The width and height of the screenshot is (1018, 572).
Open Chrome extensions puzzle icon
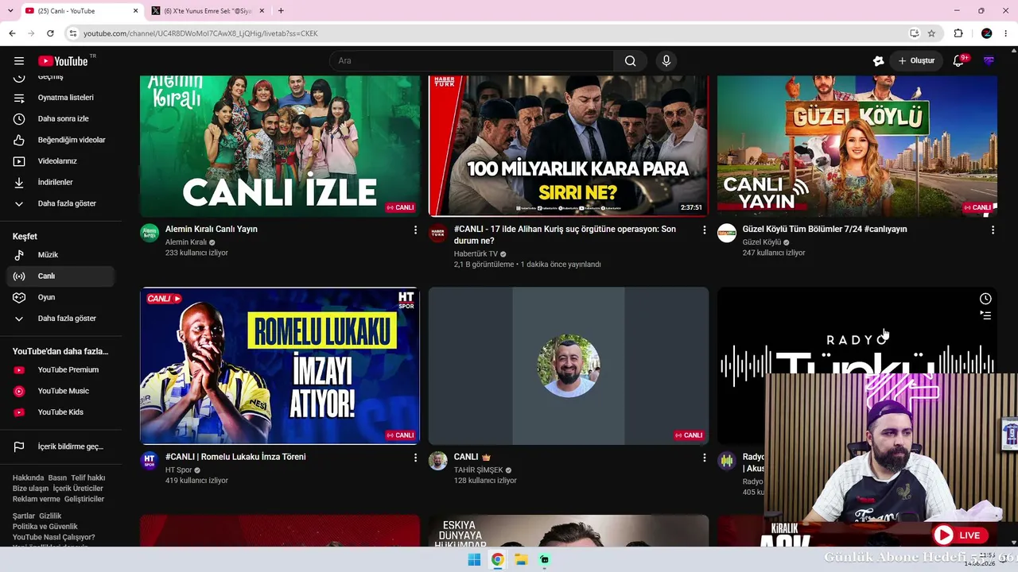(958, 33)
